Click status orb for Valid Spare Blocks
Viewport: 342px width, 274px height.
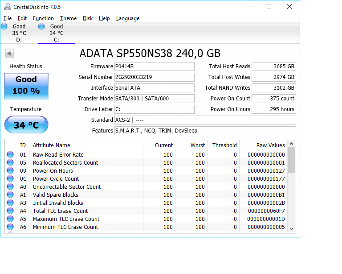pyautogui.click(x=10, y=195)
